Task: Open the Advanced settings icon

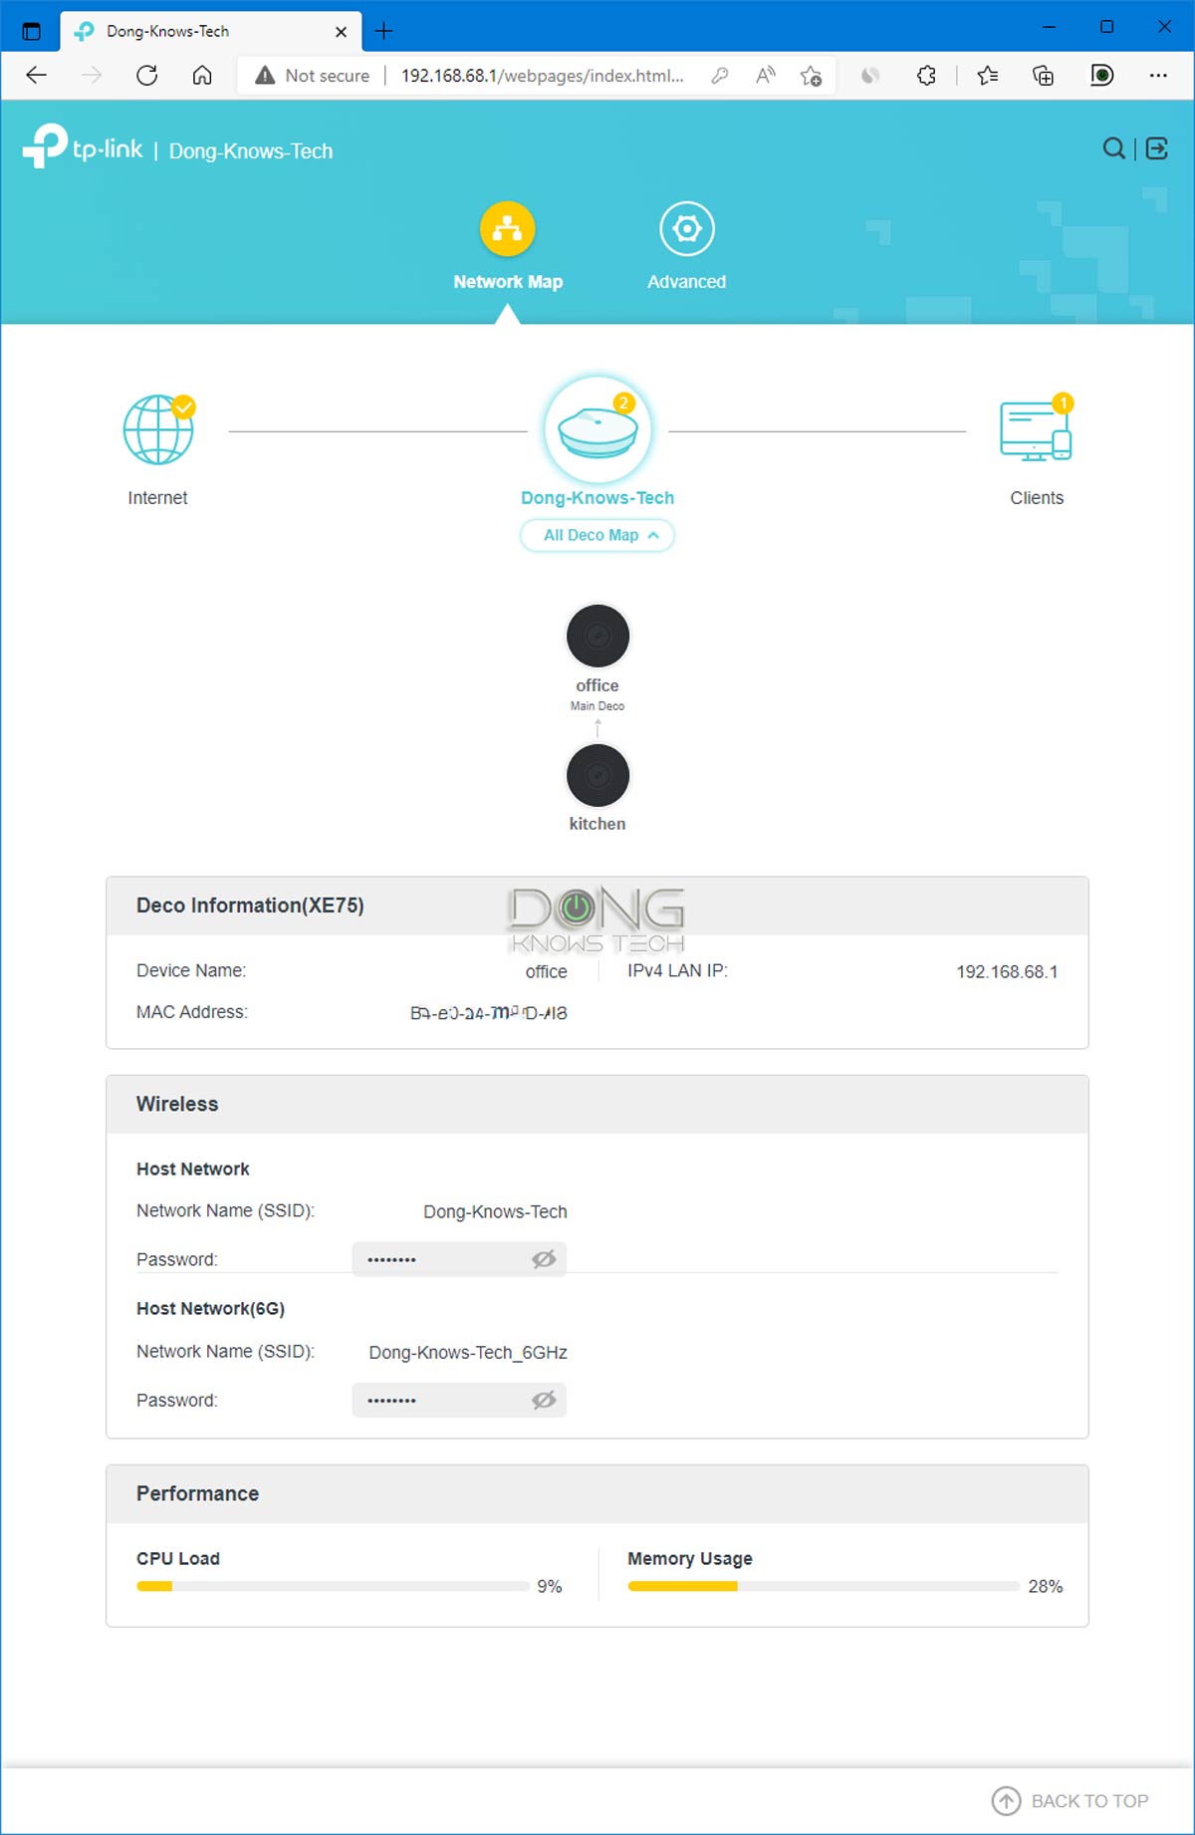Action: [687, 229]
